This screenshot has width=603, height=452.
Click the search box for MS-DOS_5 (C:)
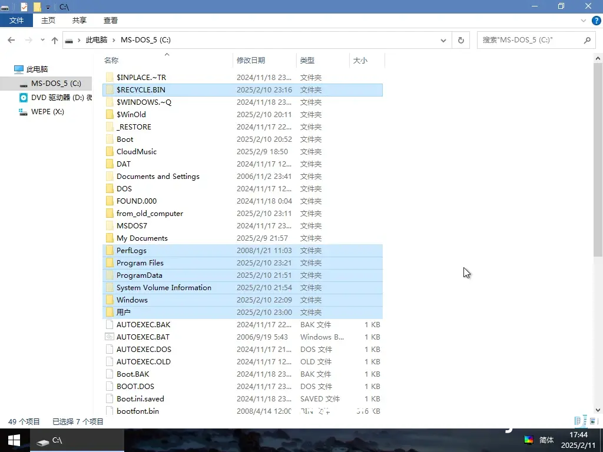[537, 40]
